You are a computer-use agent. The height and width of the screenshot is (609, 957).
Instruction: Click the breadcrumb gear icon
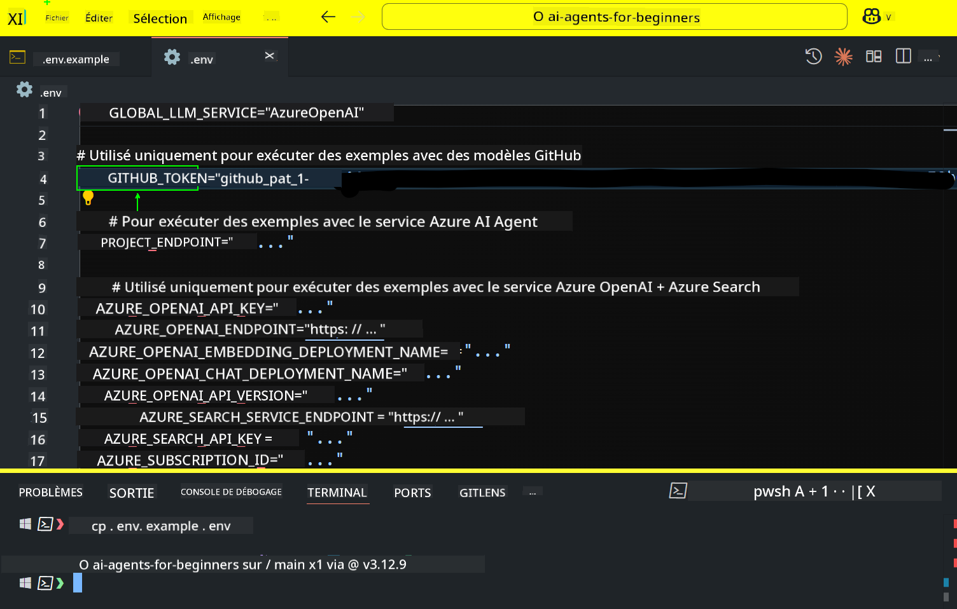24,90
